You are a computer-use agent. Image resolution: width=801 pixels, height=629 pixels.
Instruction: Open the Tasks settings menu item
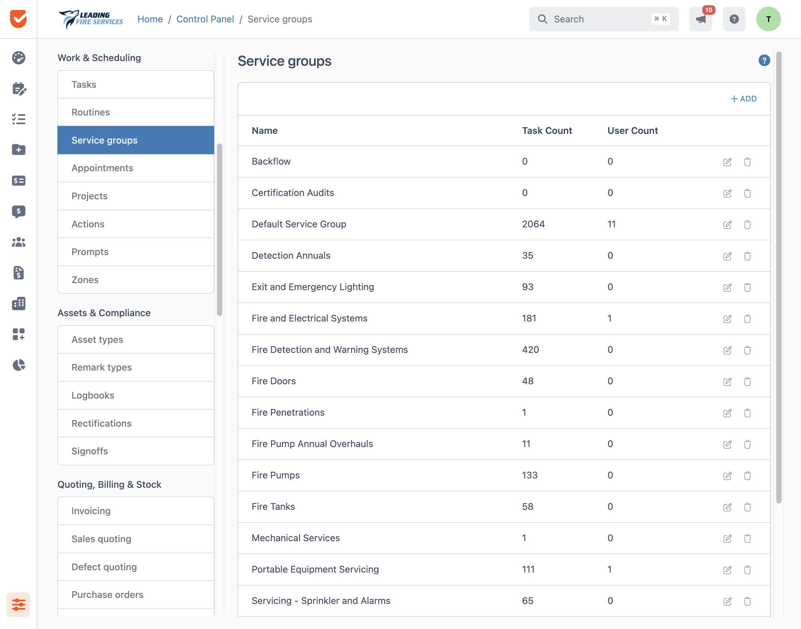click(x=136, y=84)
